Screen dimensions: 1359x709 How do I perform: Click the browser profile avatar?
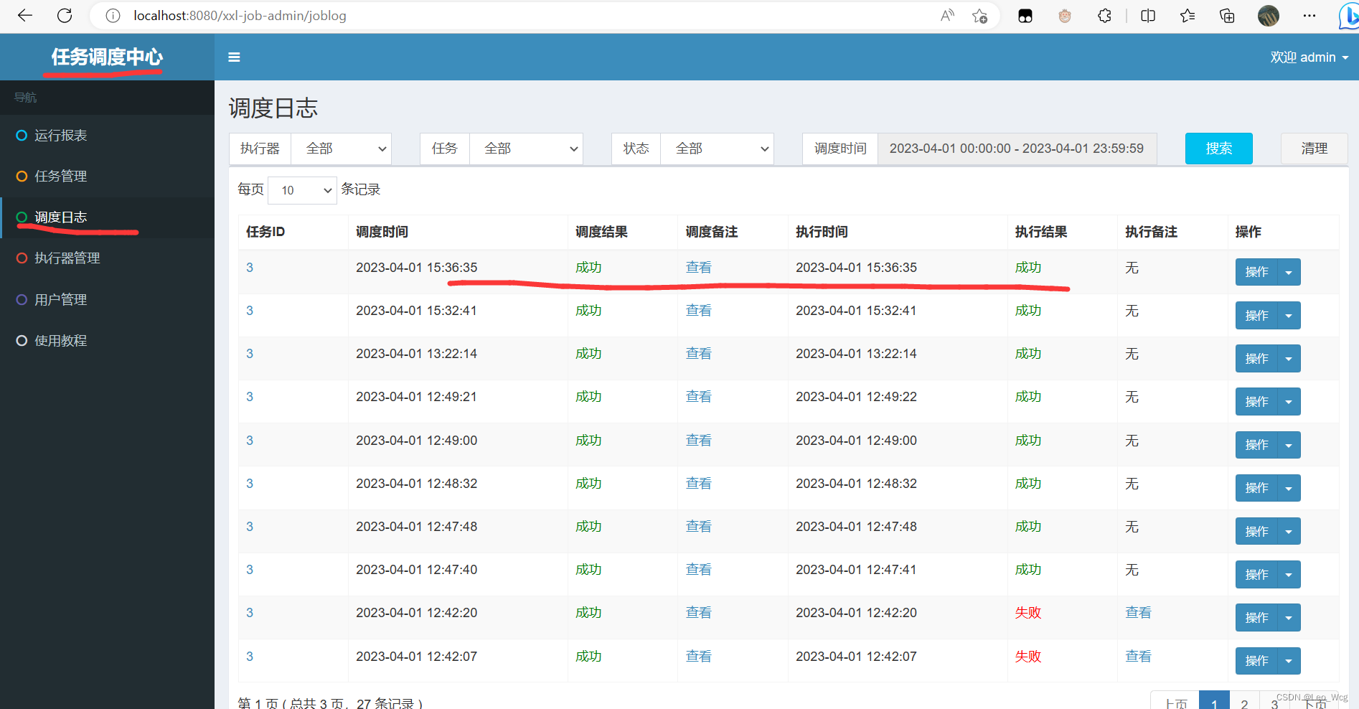tap(1268, 15)
